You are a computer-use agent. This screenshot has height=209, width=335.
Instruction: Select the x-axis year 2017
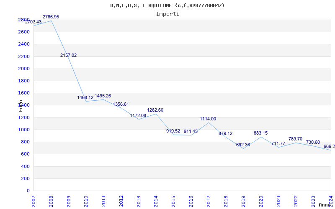click(x=209, y=201)
